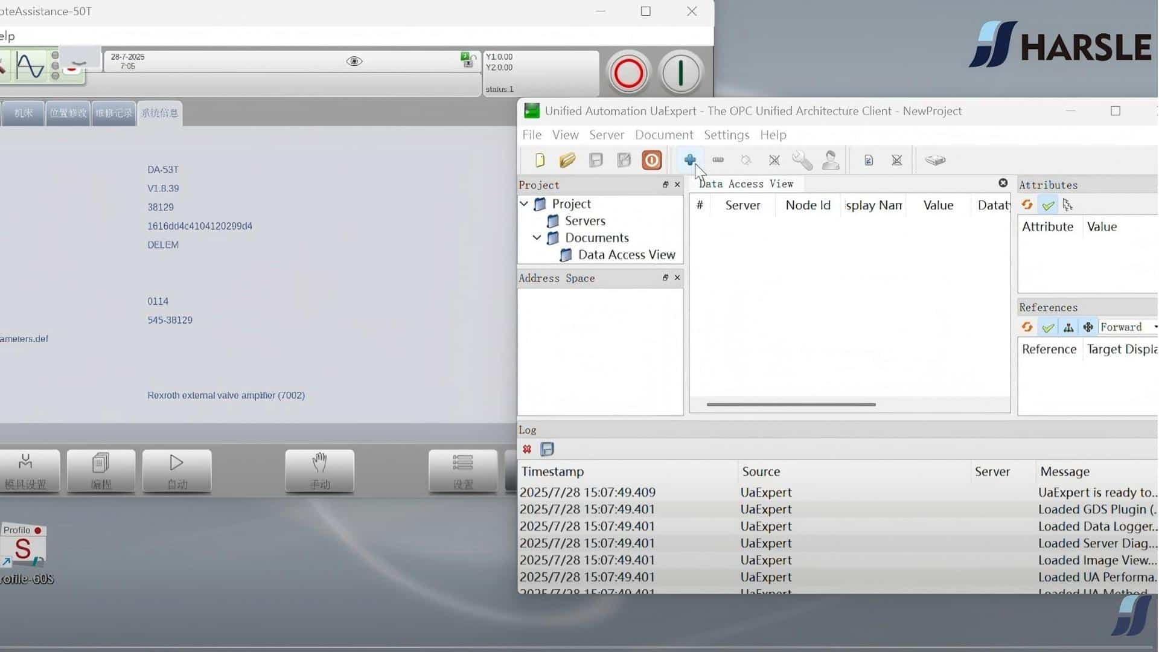Image resolution: width=1159 pixels, height=652 pixels.
Task: Open the Profile-60S desktop shortcut
Action: [24, 554]
